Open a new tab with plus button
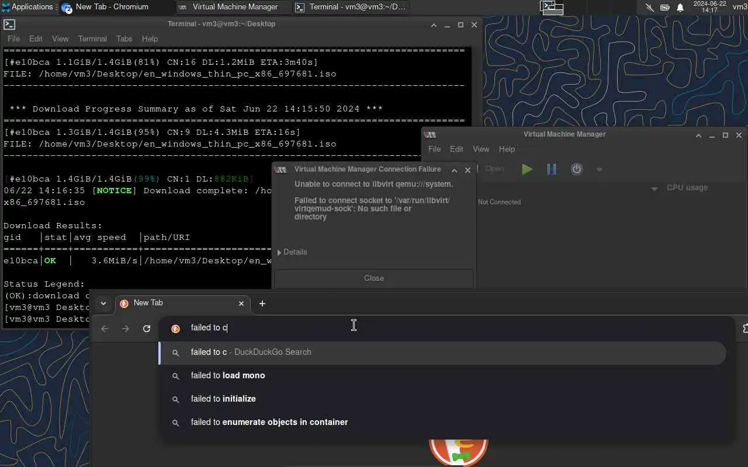748x467 pixels. click(x=262, y=304)
